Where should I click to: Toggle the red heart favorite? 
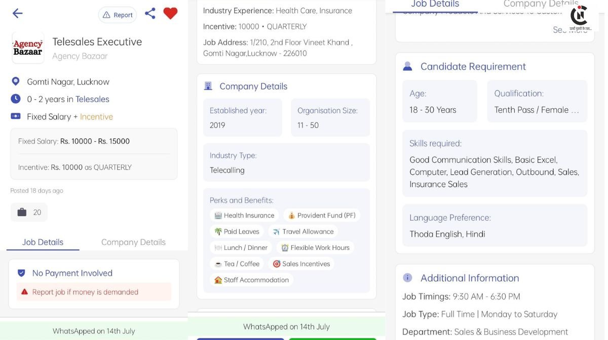pos(170,14)
